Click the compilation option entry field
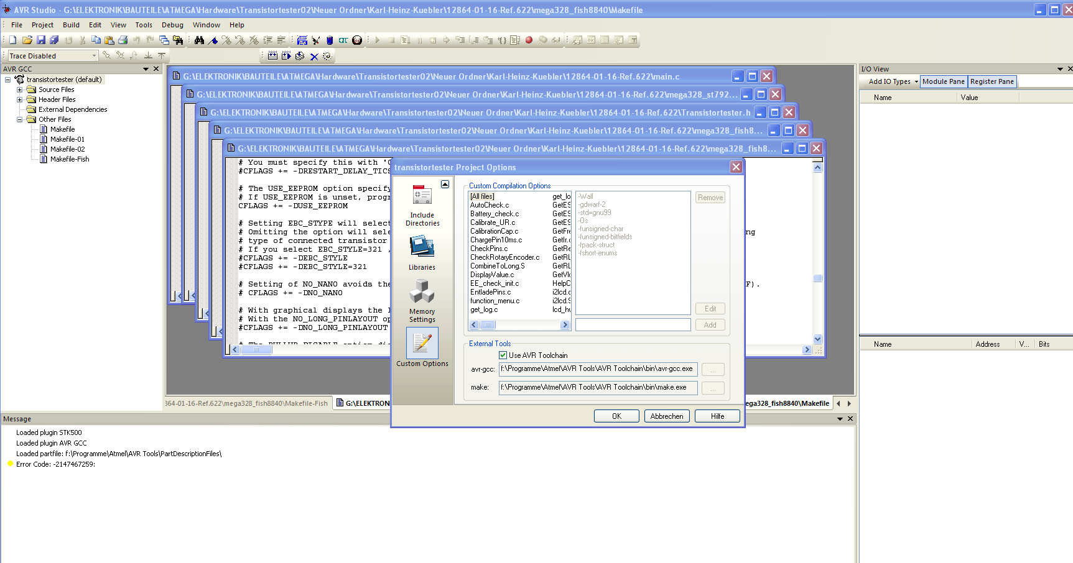This screenshot has height=563, width=1073. pos(633,324)
